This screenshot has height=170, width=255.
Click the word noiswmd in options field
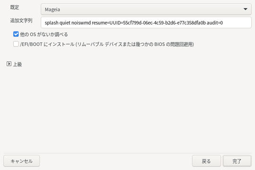click(81, 23)
